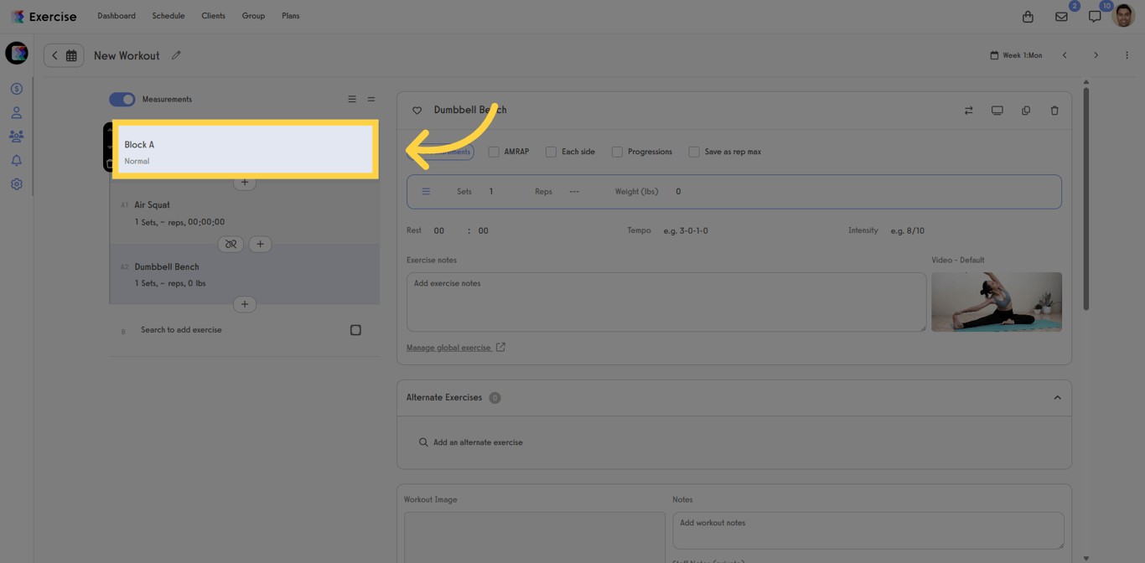Click the Weight (lbs) value field
This screenshot has height=563, width=1145.
pos(678,192)
